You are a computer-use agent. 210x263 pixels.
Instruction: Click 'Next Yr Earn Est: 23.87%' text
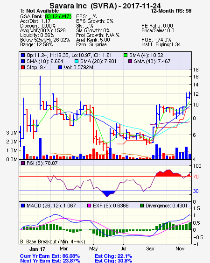pyautogui.click(x=50, y=261)
